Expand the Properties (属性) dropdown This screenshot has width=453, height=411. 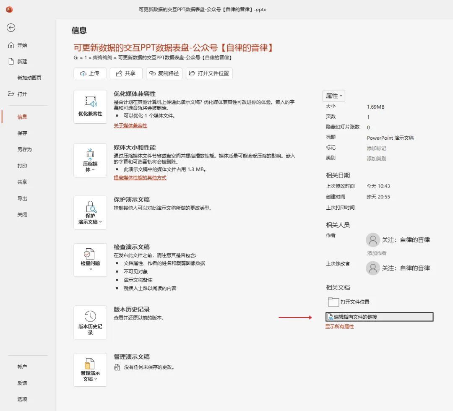pos(334,96)
